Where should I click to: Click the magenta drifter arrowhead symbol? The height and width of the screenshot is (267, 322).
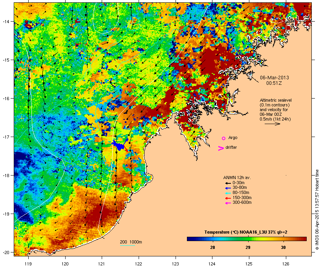[x=221, y=148]
